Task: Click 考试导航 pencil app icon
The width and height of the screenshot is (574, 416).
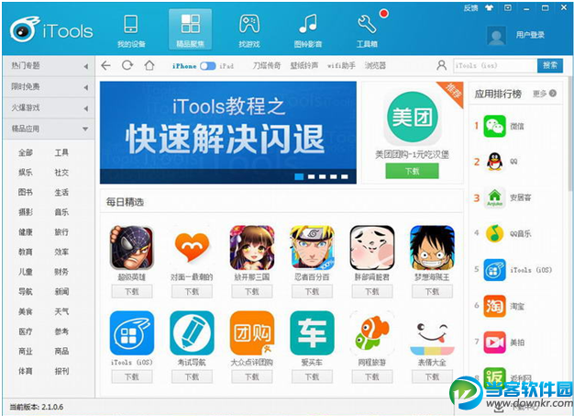Action: (192, 333)
